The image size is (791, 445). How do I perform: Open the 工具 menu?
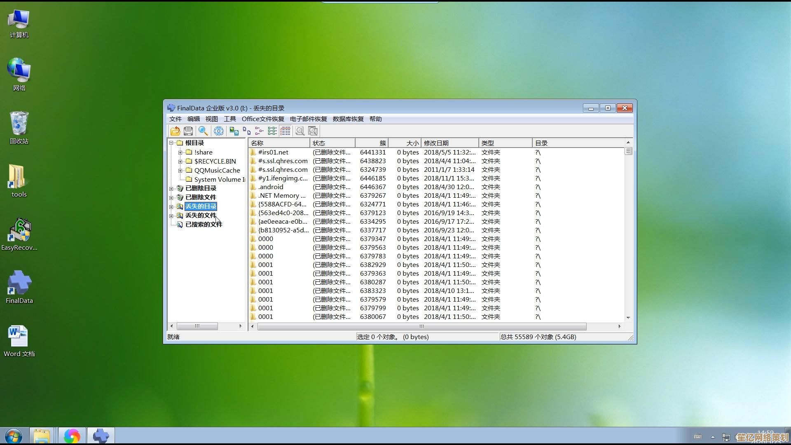(x=229, y=119)
